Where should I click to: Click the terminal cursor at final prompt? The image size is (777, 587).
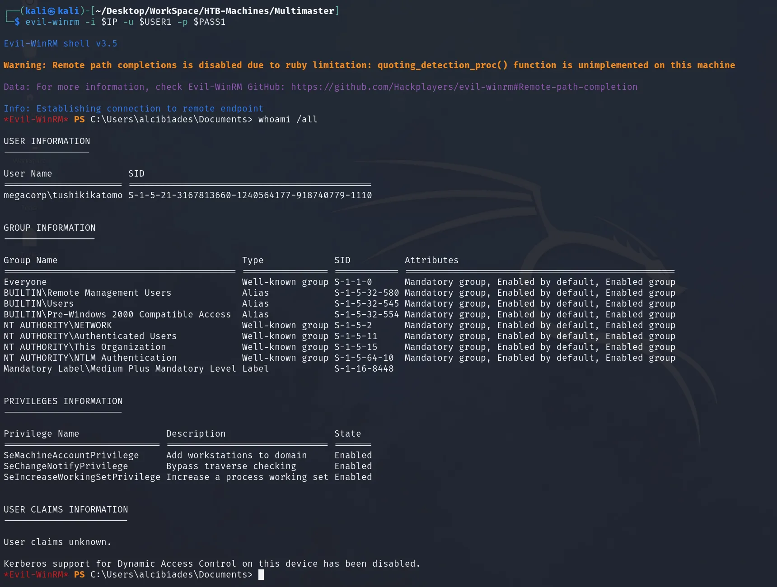coord(261,574)
